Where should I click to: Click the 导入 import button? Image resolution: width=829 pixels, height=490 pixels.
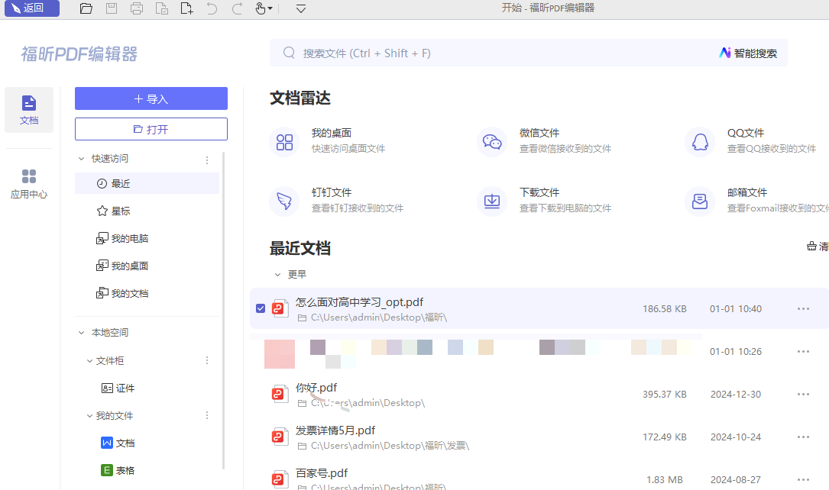[x=151, y=98]
